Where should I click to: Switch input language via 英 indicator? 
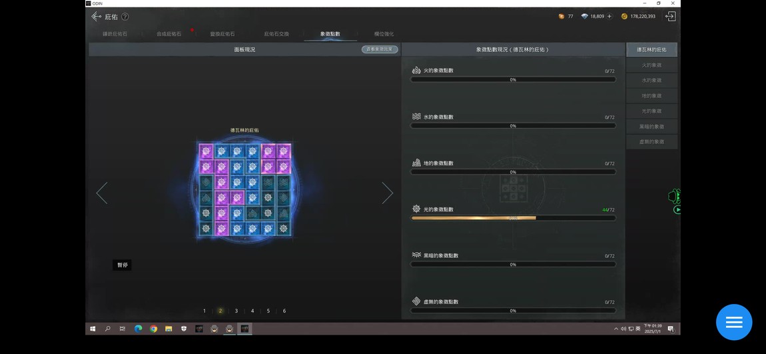pos(637,329)
